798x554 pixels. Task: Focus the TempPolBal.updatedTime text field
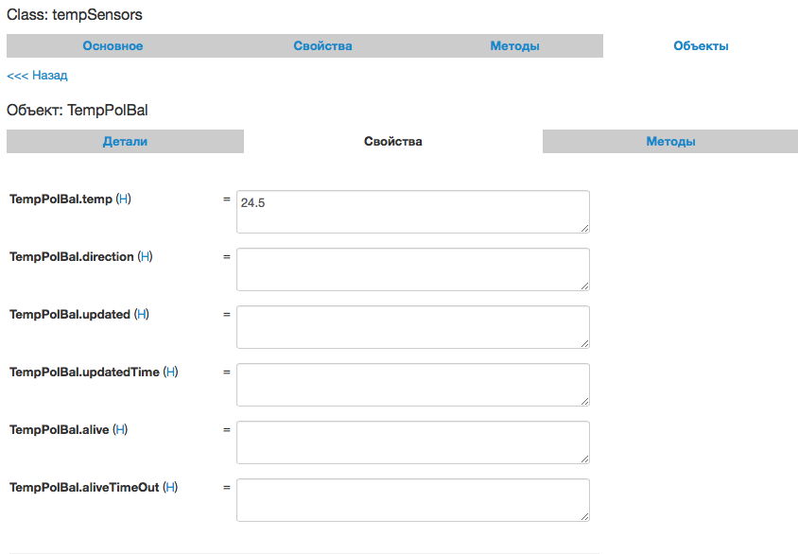[x=412, y=385]
